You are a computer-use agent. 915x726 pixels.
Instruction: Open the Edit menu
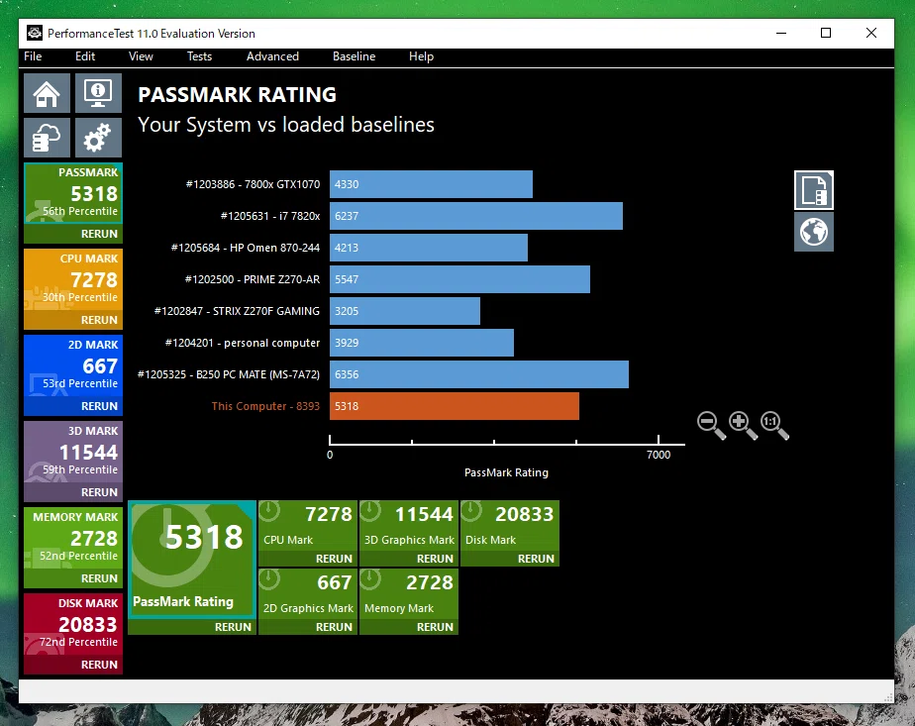(x=85, y=56)
